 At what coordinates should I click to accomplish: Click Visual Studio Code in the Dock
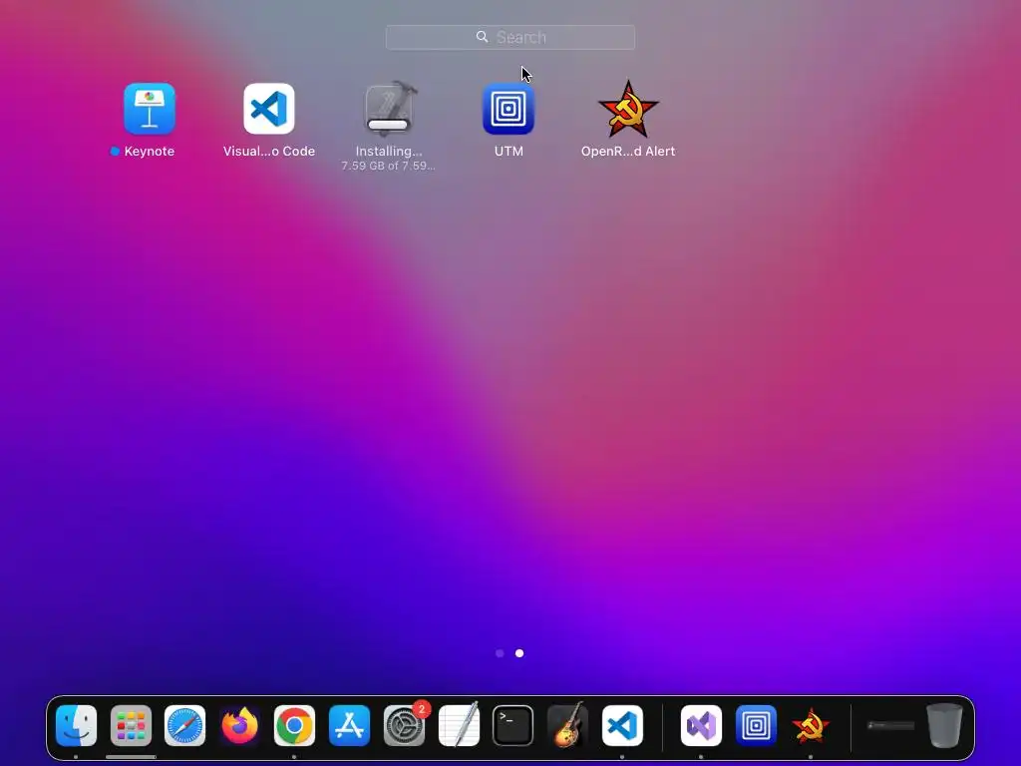tap(622, 725)
